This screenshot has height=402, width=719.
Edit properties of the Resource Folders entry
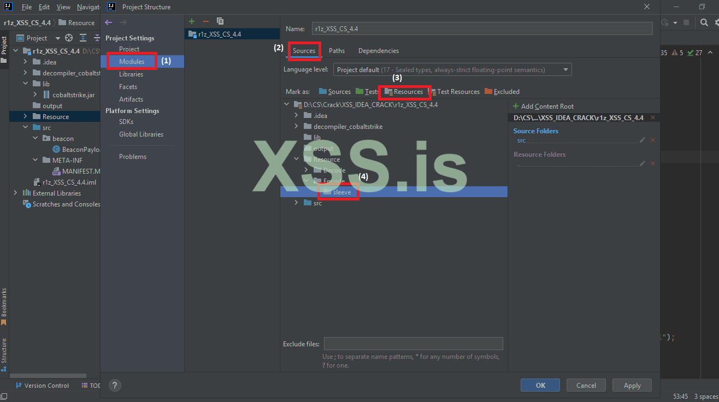(643, 163)
